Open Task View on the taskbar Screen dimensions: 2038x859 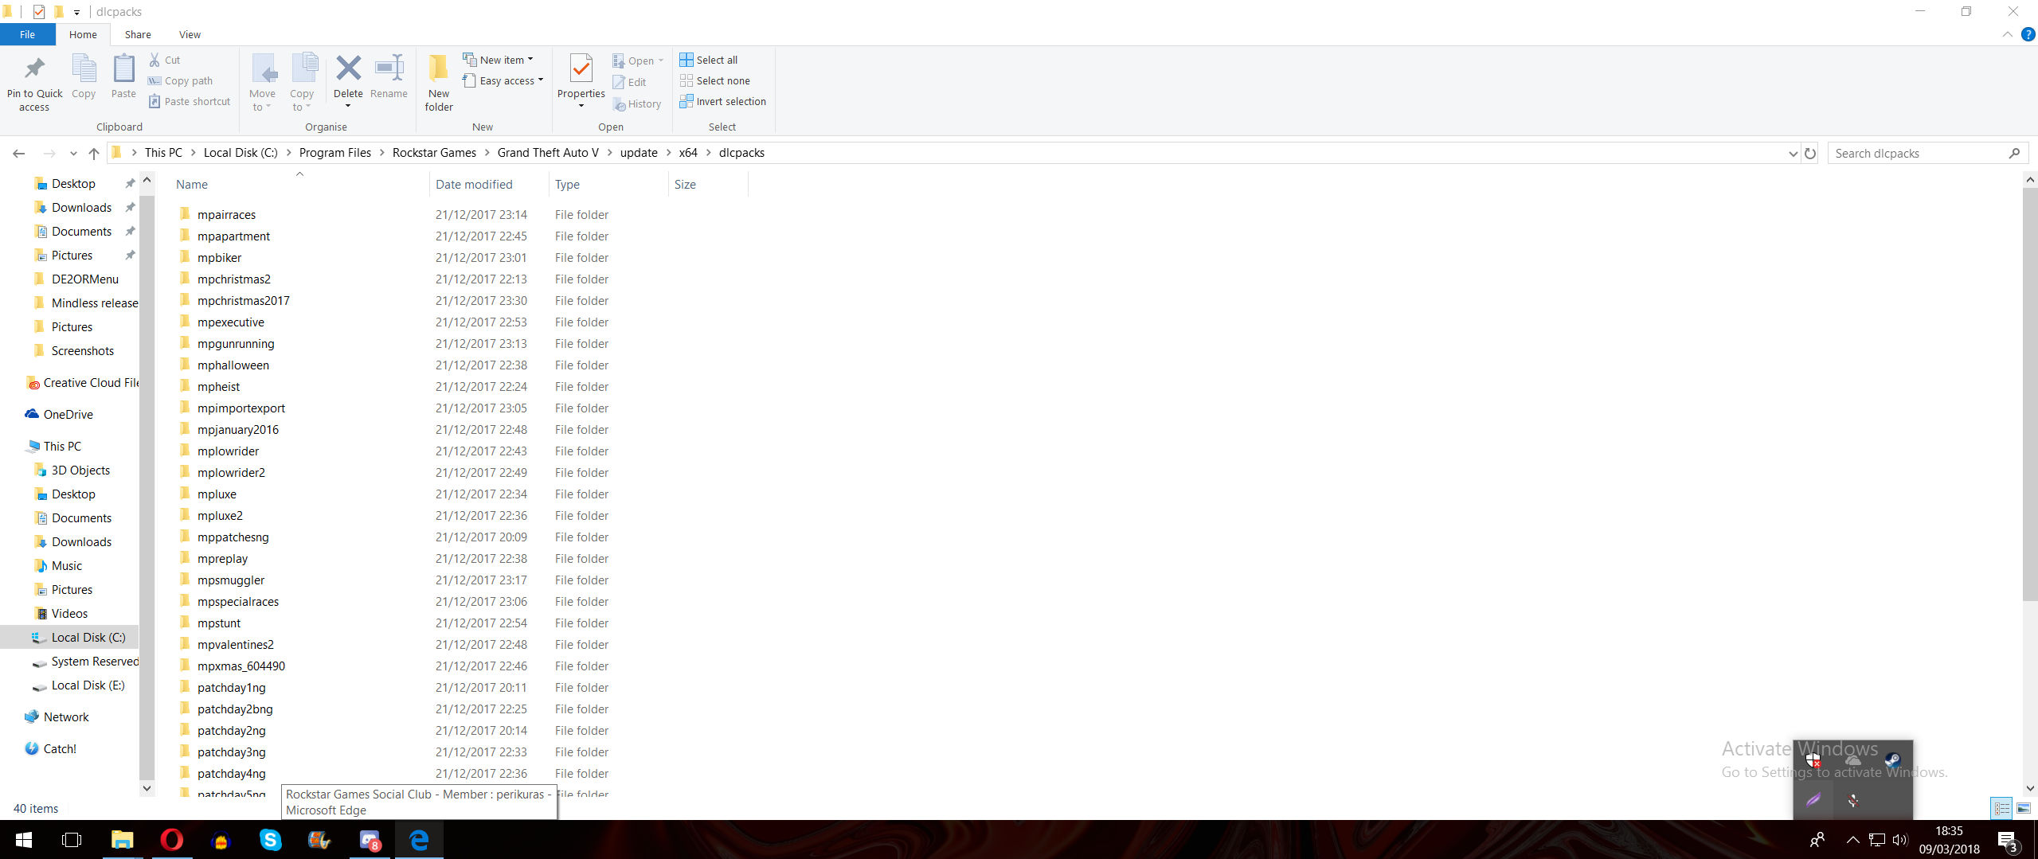pyautogui.click(x=72, y=839)
